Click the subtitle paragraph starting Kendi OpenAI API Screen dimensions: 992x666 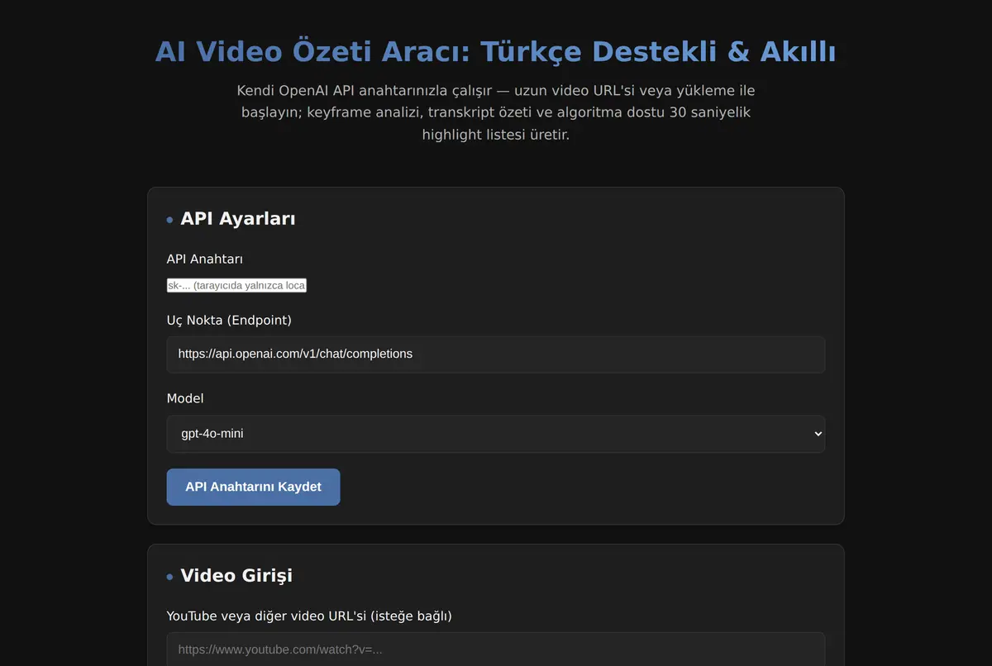tap(496, 112)
